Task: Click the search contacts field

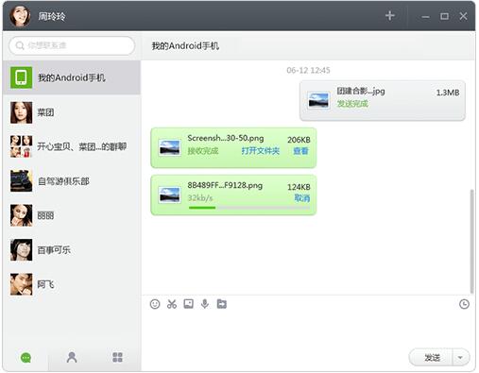Action: (x=72, y=45)
